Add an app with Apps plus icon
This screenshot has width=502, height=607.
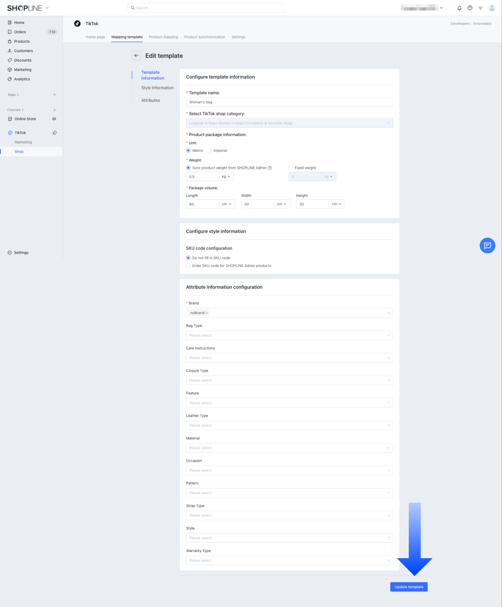(54, 95)
